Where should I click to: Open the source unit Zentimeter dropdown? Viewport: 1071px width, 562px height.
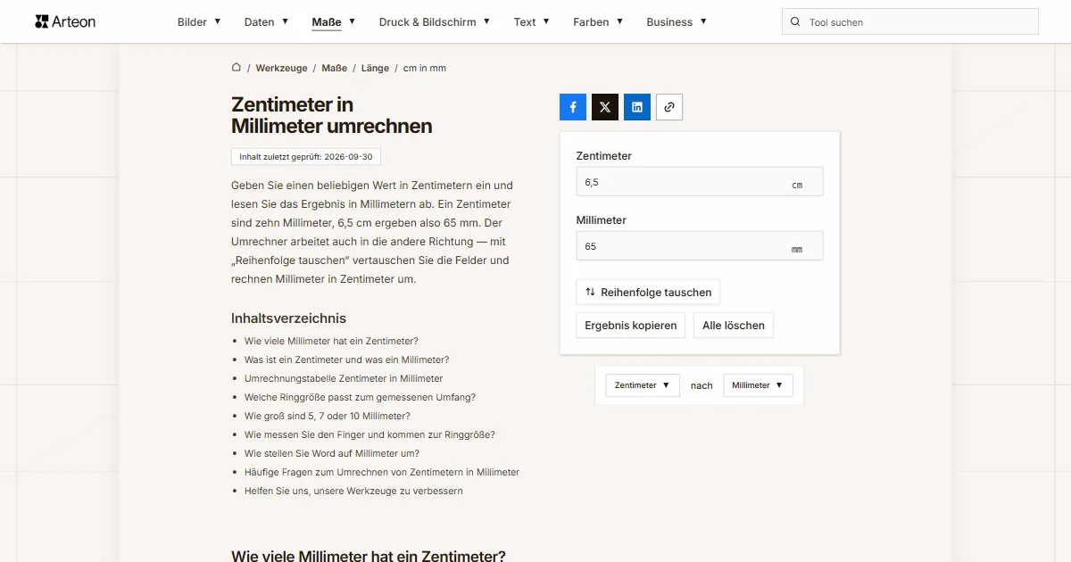click(643, 385)
